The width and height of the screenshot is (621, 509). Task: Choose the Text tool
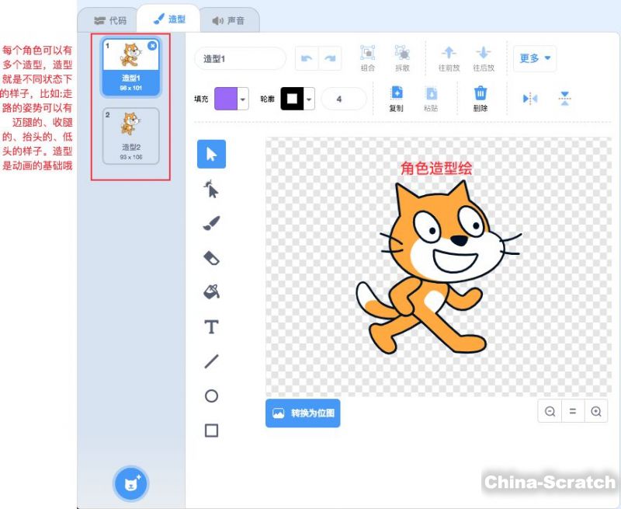211,326
